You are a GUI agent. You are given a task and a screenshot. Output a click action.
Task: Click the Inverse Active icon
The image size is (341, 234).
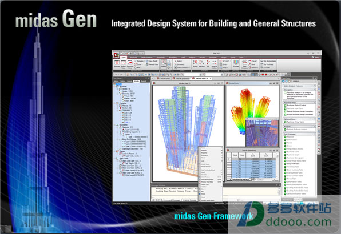click(214, 64)
